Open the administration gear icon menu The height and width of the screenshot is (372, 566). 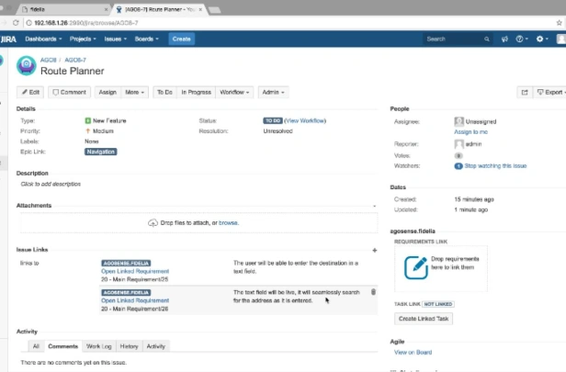point(542,39)
